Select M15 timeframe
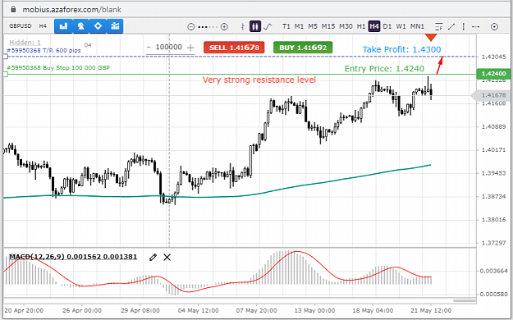Viewport: 513px width, 320px height. 328,26
